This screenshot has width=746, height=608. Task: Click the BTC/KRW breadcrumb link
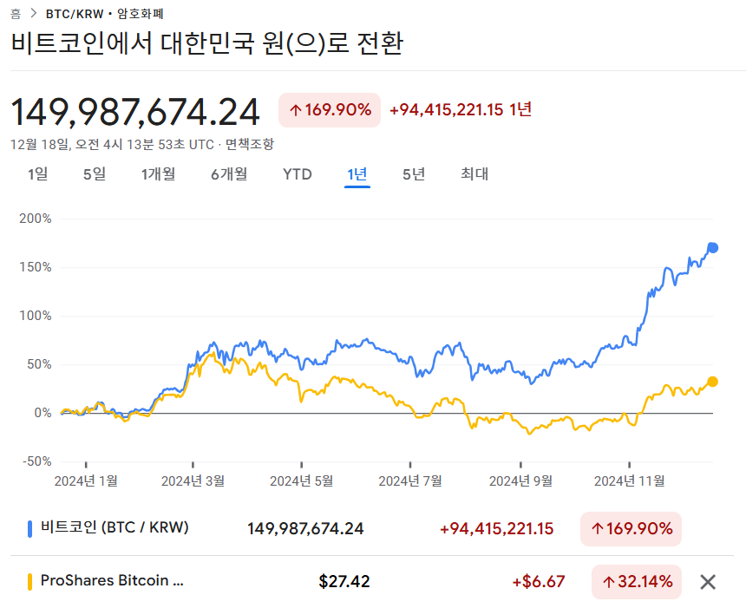tap(76, 14)
